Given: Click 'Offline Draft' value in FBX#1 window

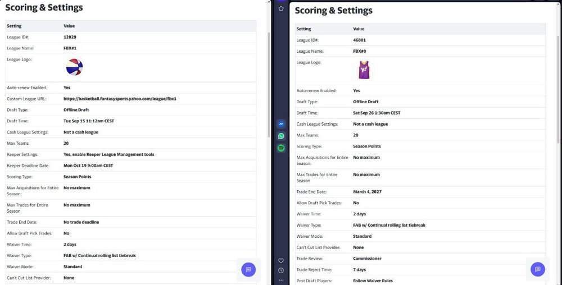Looking at the screenshot, I should [x=76, y=110].
